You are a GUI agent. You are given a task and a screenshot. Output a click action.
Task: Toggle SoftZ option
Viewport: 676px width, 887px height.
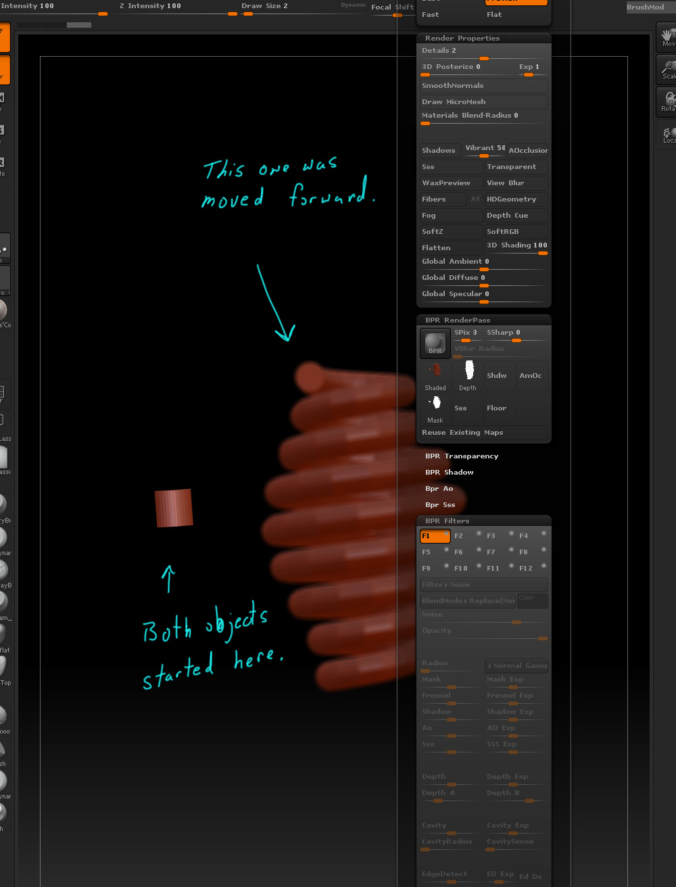click(x=452, y=232)
